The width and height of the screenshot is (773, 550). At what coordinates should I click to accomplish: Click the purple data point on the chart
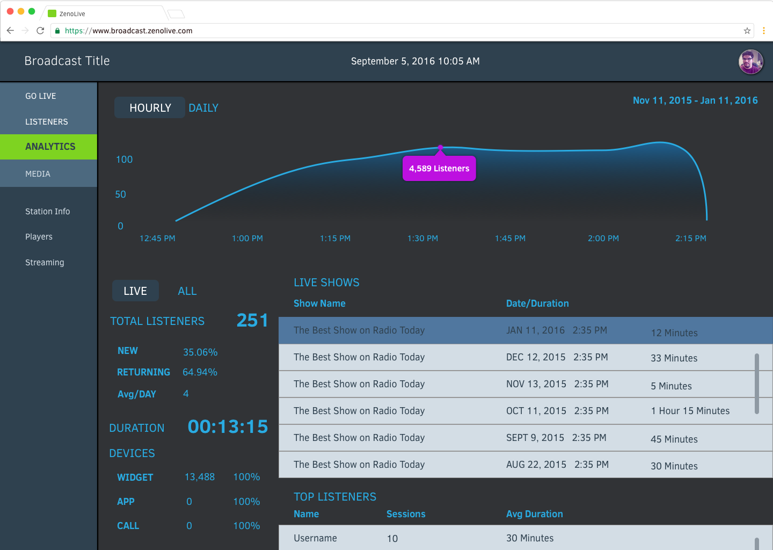tap(440, 147)
